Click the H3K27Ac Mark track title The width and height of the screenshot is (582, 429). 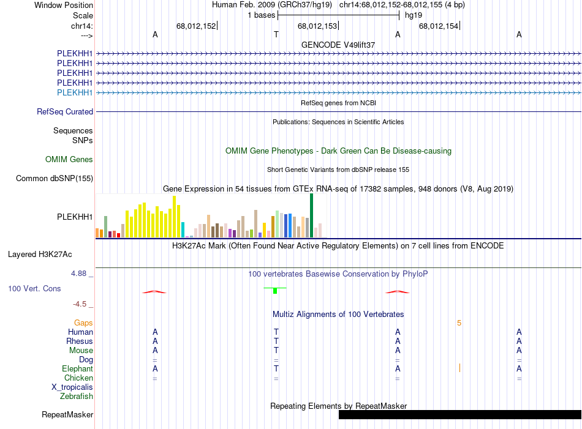tap(338, 246)
